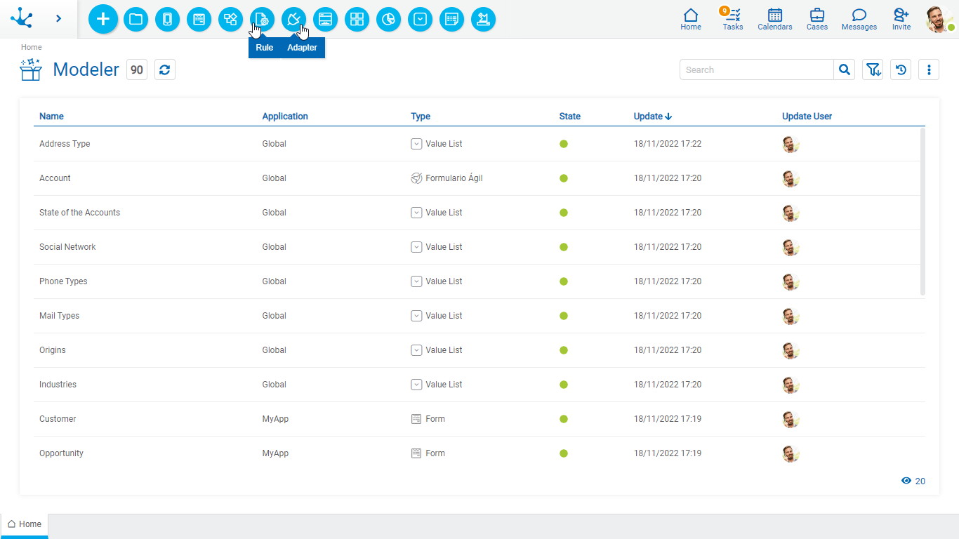The width and height of the screenshot is (959, 539).
Task: Click green state dot for Customer
Action: tap(564, 419)
